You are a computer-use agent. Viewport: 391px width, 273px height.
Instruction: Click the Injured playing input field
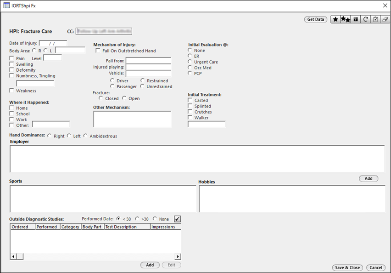click(x=148, y=67)
